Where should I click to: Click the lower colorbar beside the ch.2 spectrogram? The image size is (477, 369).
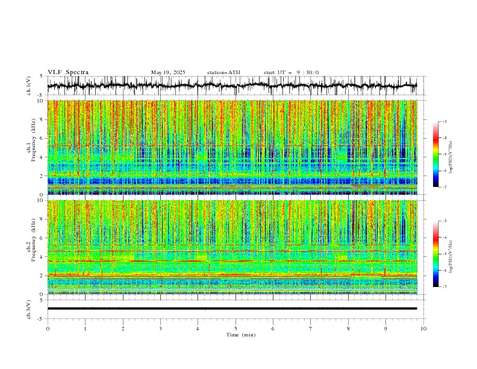click(x=435, y=254)
